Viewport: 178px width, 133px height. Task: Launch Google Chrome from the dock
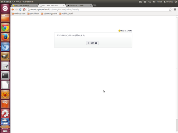tap(5, 28)
